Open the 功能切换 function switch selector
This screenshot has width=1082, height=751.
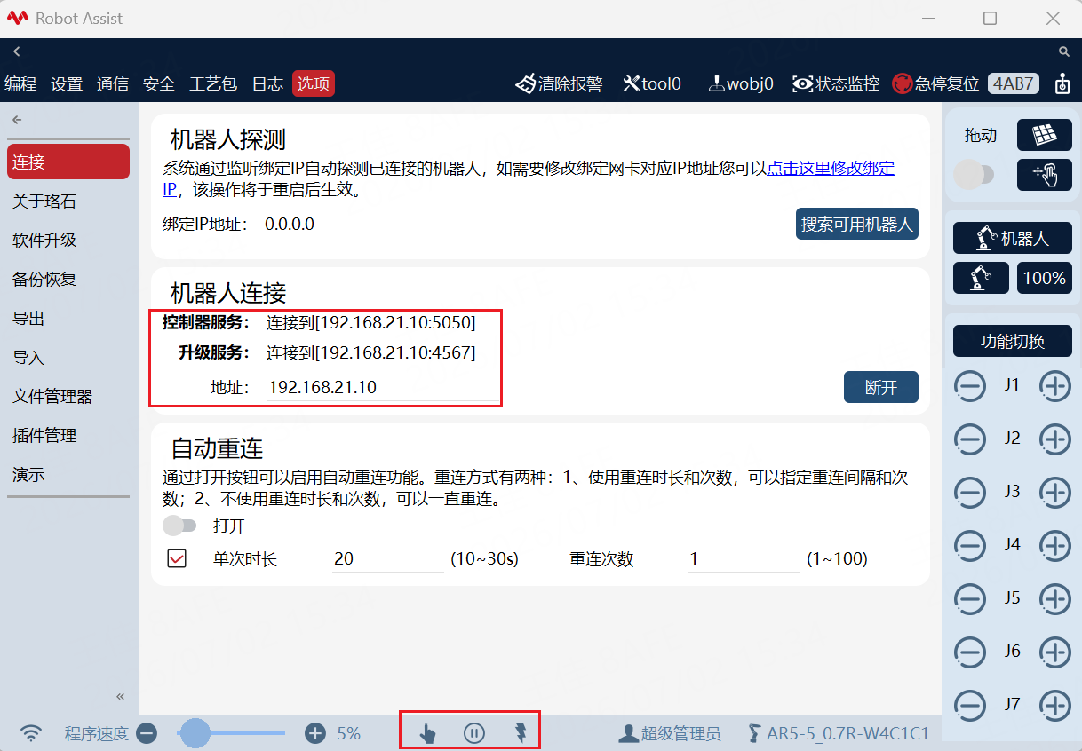pos(1013,342)
